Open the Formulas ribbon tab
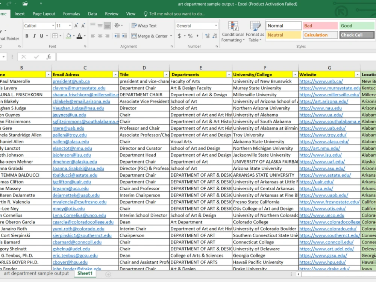The height and width of the screenshot is (282, 376). point(71,14)
